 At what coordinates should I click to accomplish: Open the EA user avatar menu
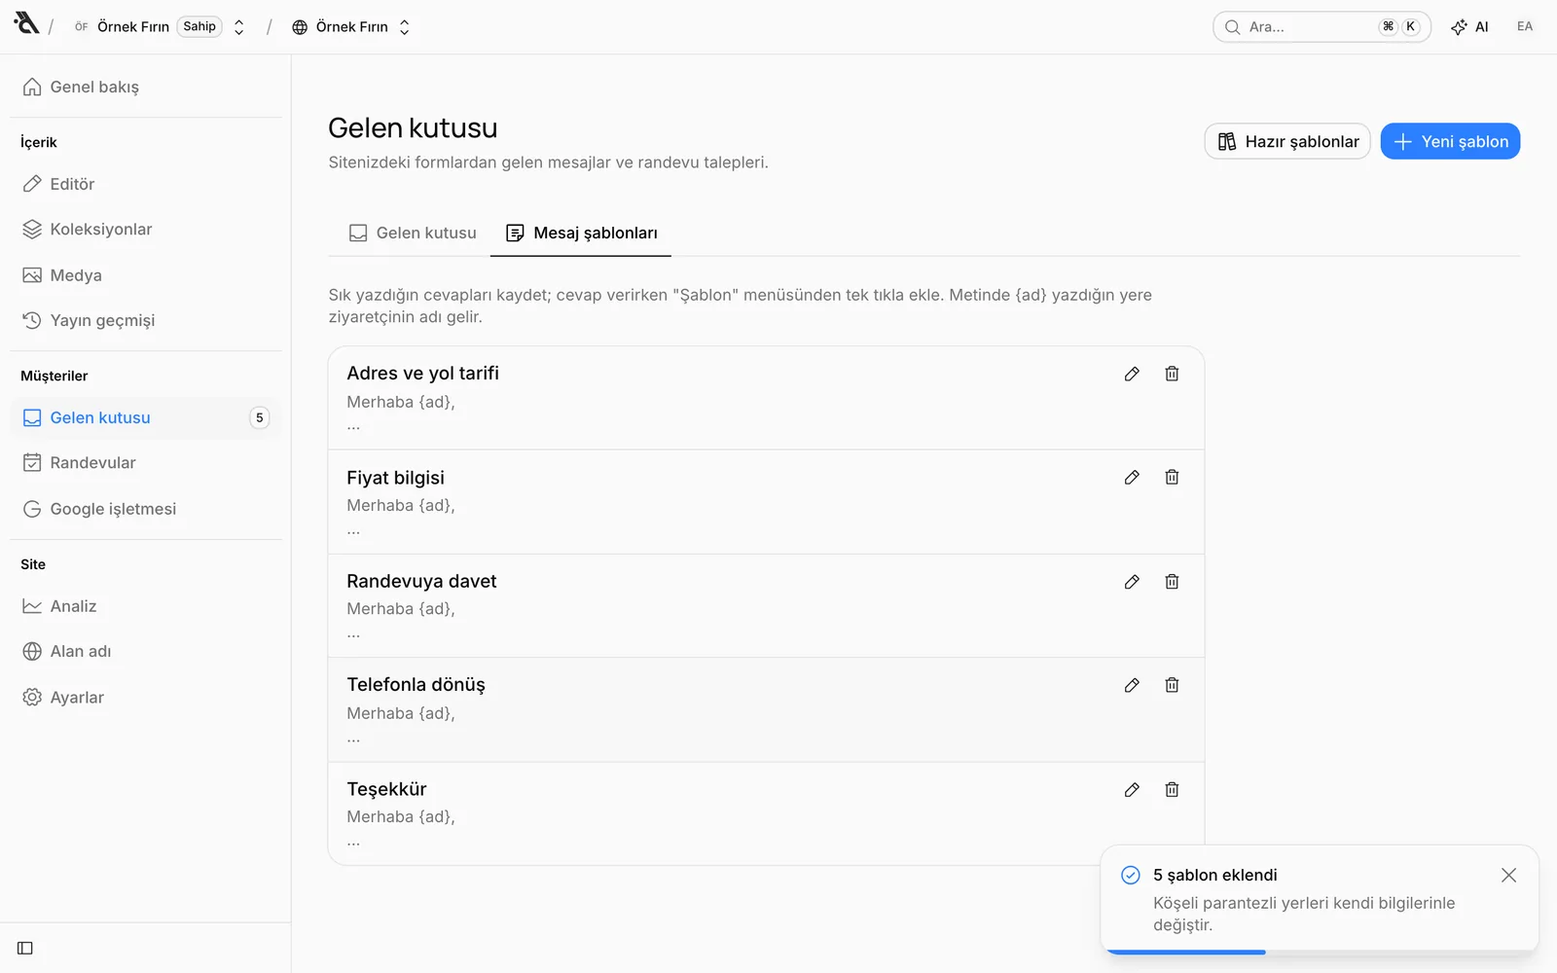point(1525,26)
